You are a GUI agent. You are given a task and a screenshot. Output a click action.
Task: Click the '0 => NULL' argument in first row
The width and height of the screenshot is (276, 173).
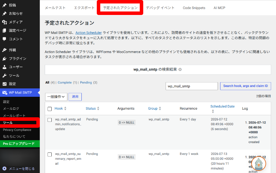pos(126,123)
